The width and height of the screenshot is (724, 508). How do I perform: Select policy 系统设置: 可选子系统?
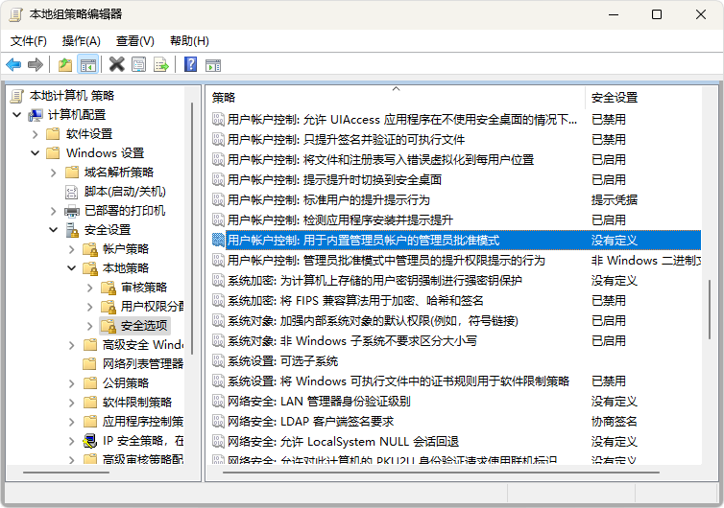click(x=282, y=361)
